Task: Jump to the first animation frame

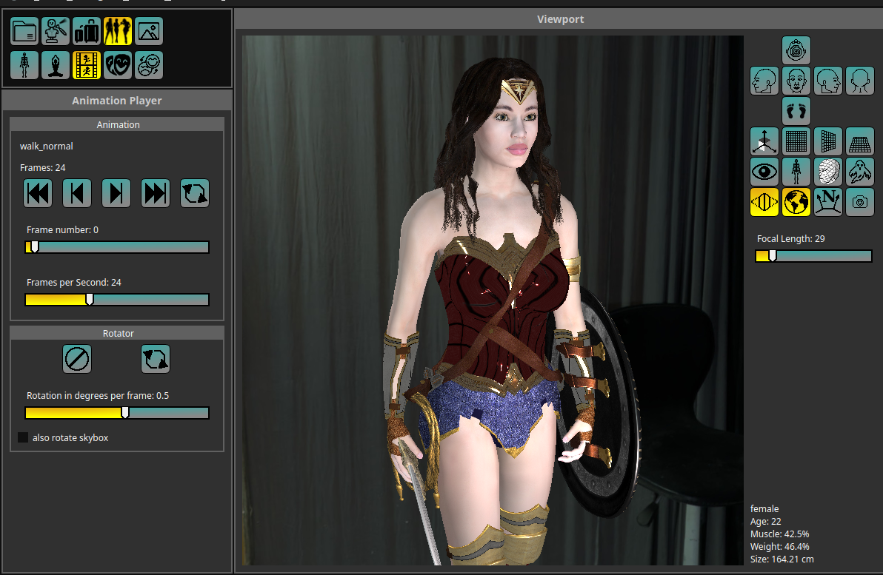Action: click(x=39, y=193)
